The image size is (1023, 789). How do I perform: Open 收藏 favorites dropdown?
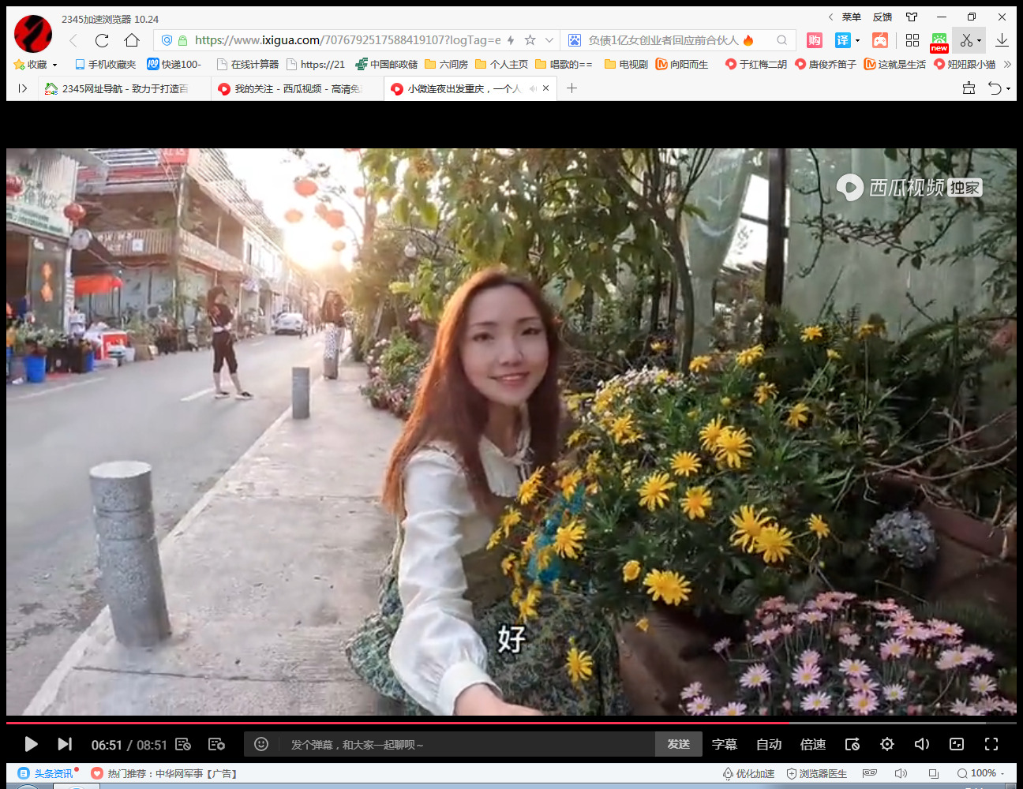click(x=36, y=65)
